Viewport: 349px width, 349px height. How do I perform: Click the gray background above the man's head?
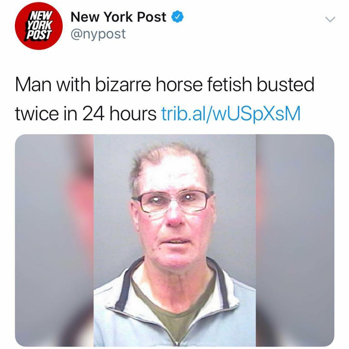(x=174, y=140)
